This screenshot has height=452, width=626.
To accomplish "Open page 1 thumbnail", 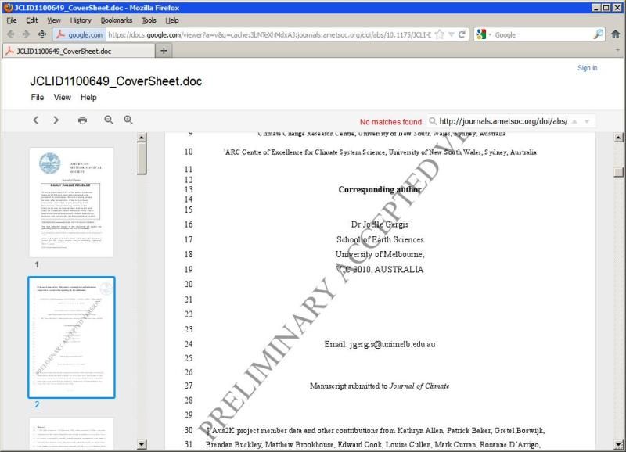I will (71, 203).
